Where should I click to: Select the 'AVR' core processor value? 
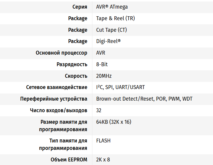(x=101, y=53)
